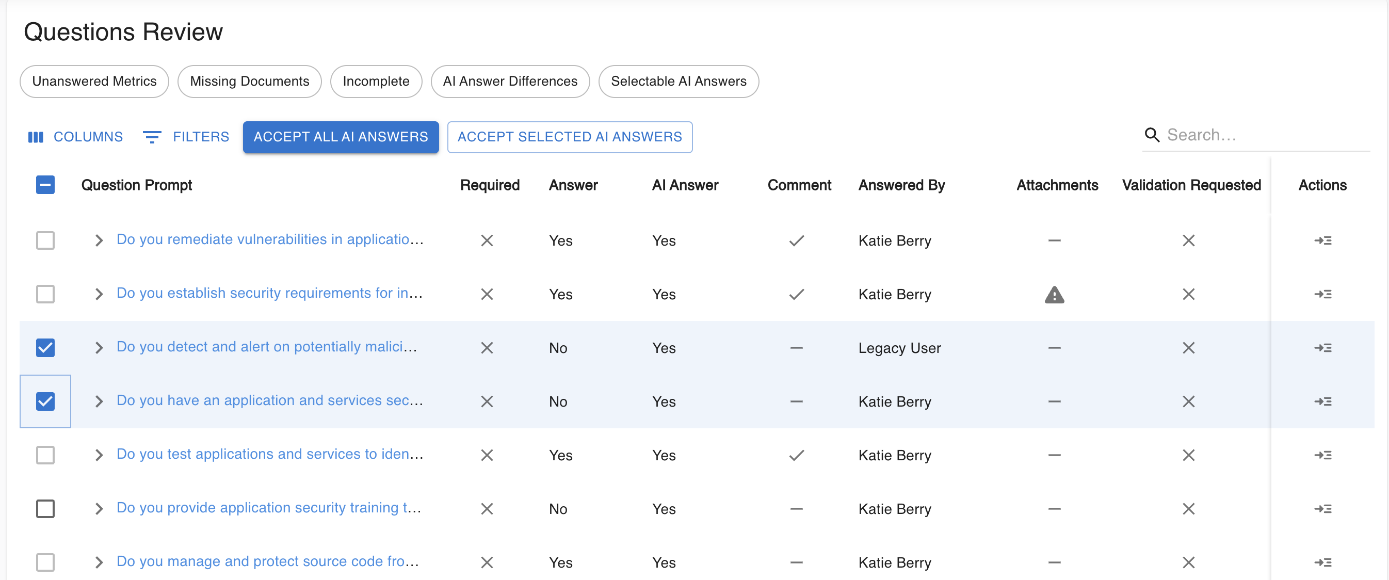Screen dimensions: 1389x580
Task: Open the Columns settings button
Action: [75, 137]
